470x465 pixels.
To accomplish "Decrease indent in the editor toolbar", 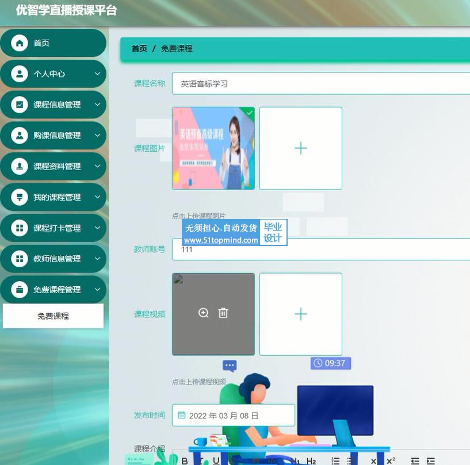I will pyautogui.click(x=415, y=461).
